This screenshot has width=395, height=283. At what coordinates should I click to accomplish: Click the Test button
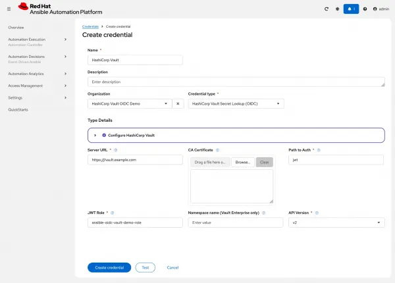click(145, 267)
